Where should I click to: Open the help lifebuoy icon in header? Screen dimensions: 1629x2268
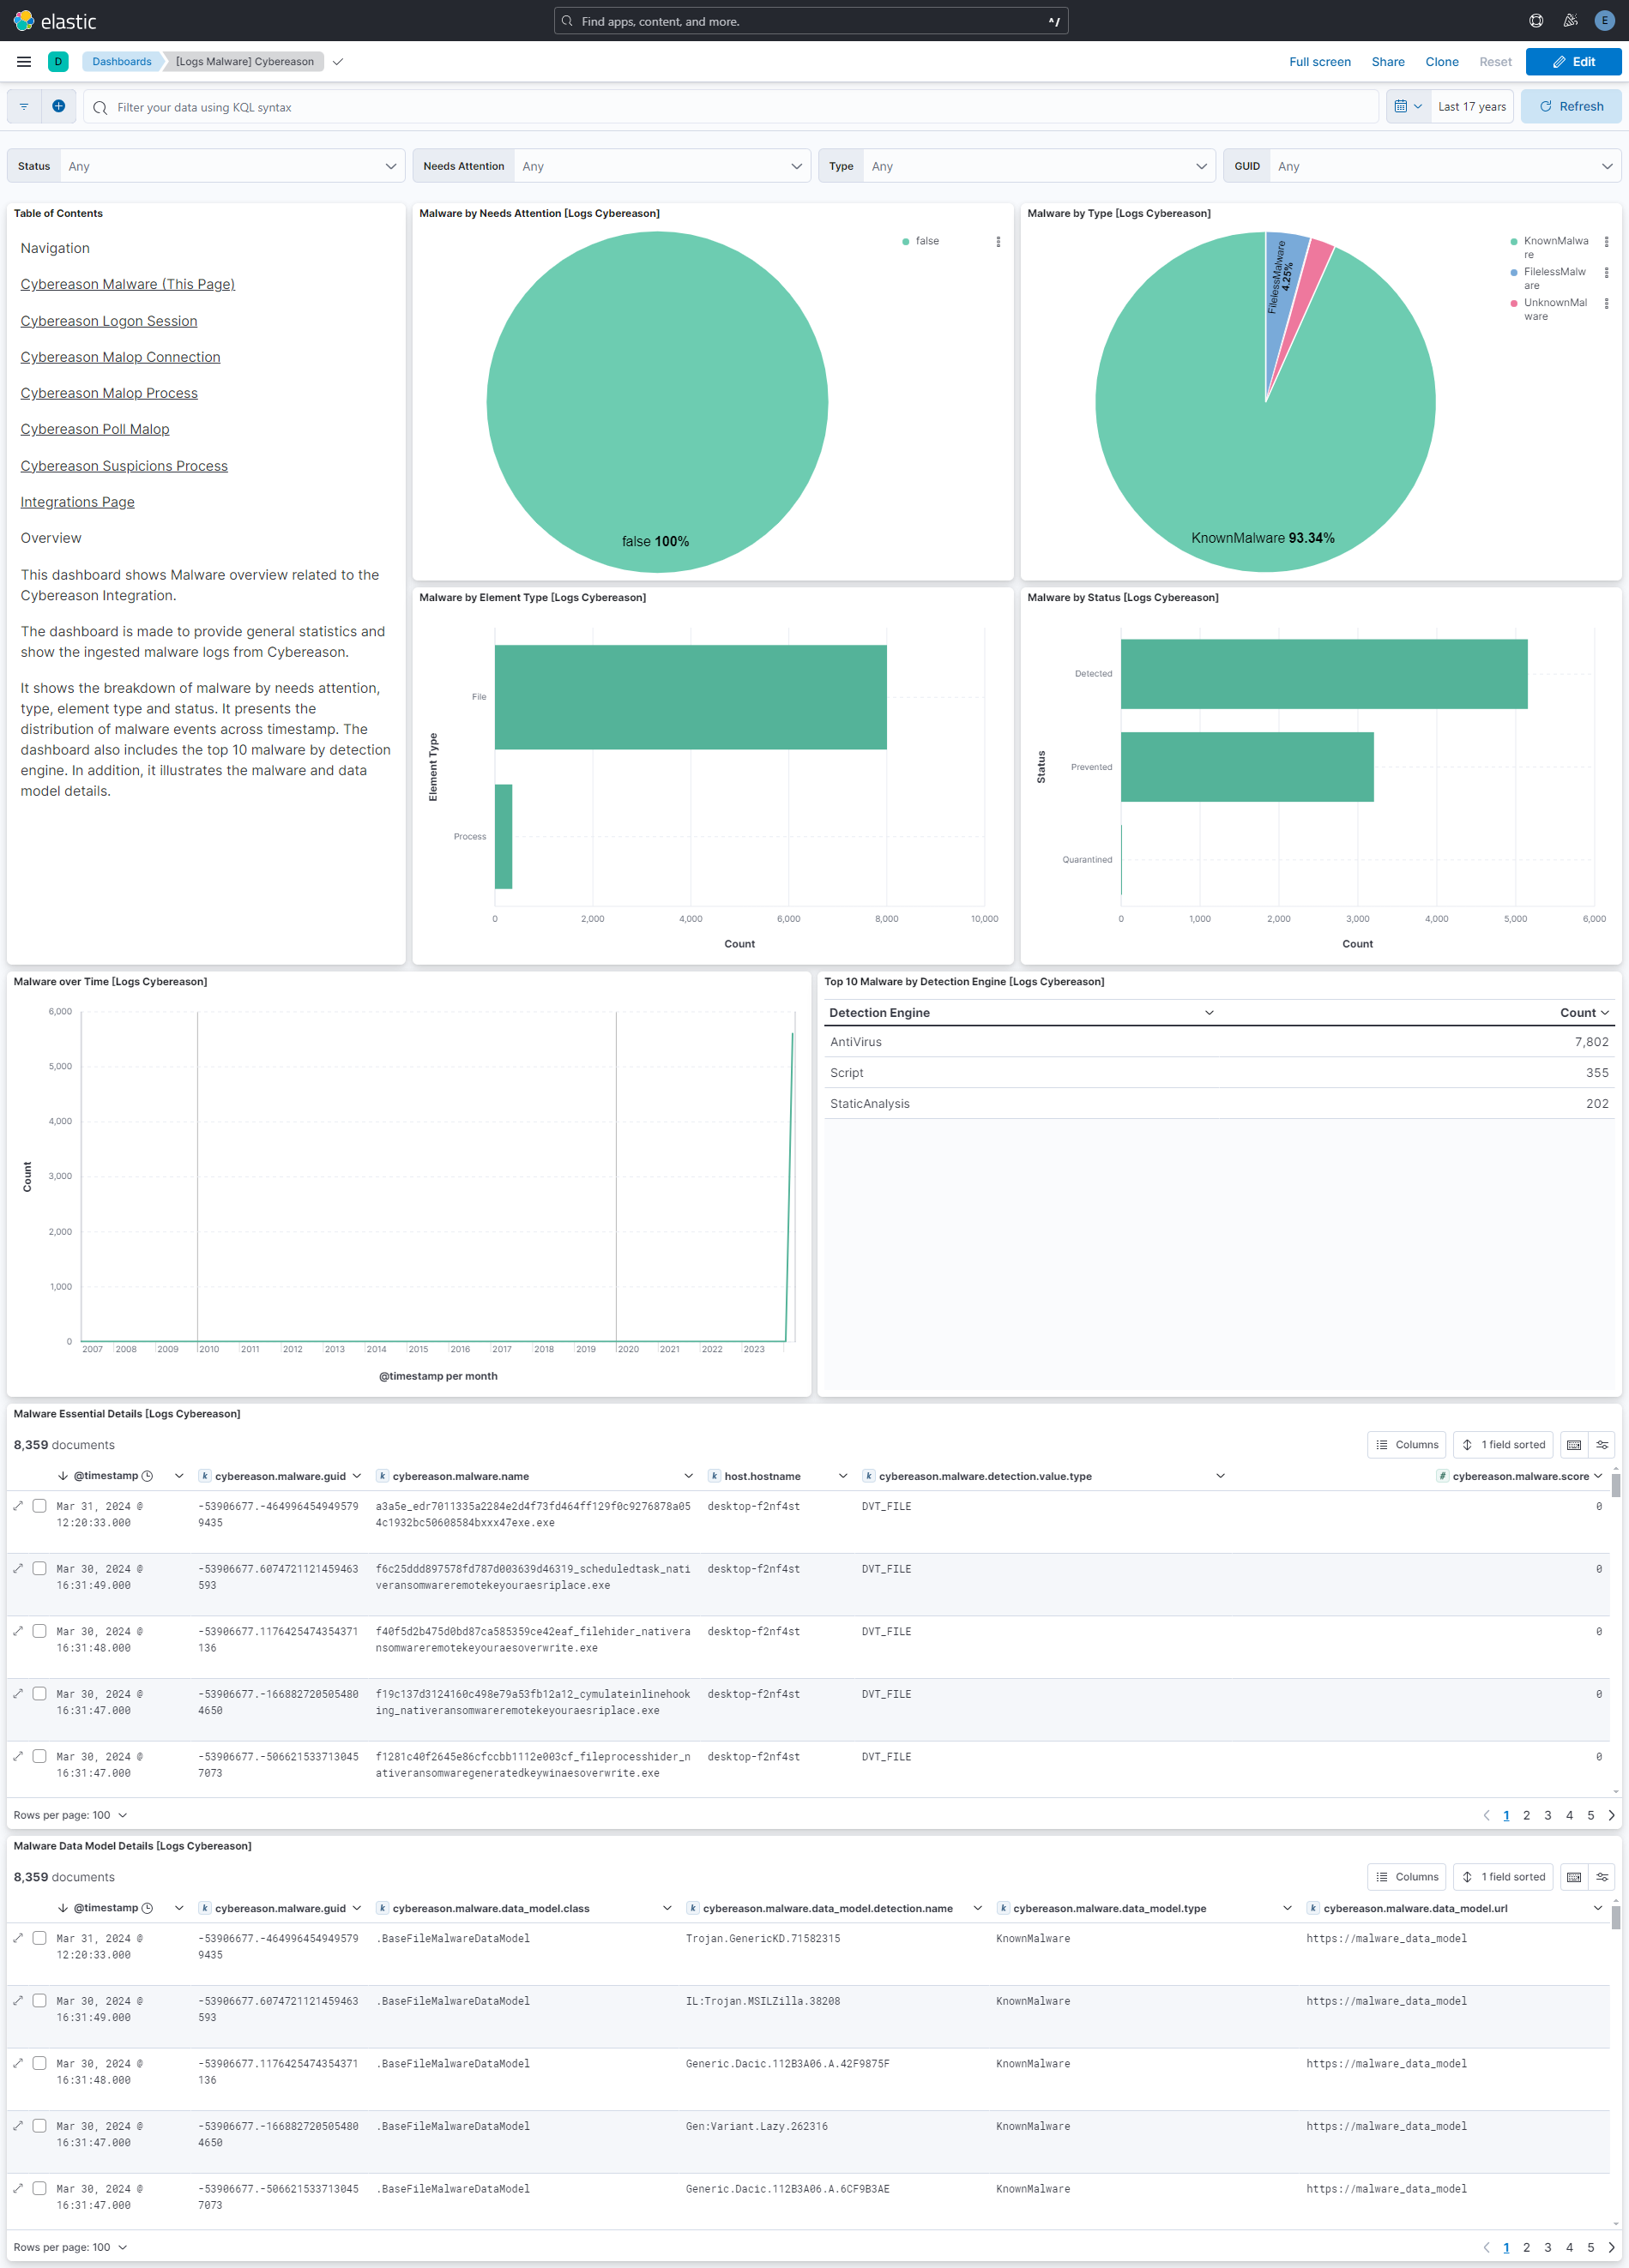coord(1535,20)
